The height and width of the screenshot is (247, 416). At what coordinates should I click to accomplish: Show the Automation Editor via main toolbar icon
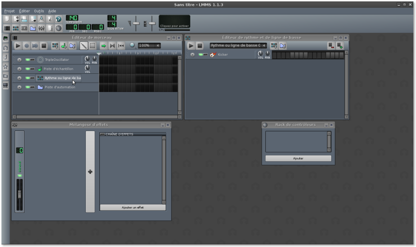[33, 28]
